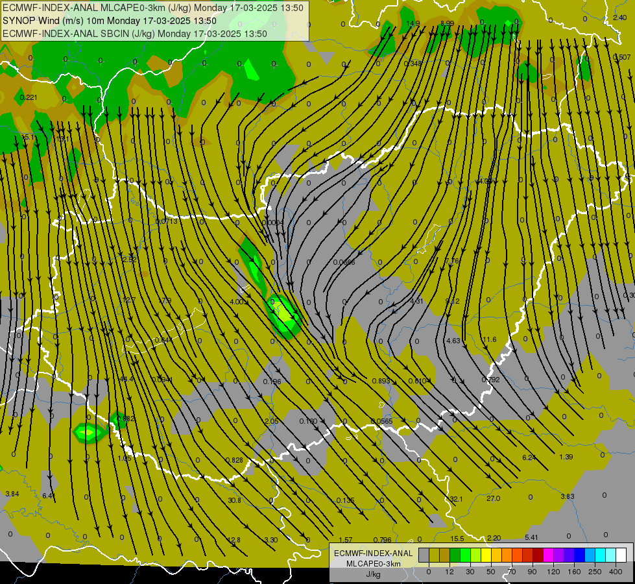
Task: Click the J/kg unit label in the legend
Action: [x=373, y=574]
